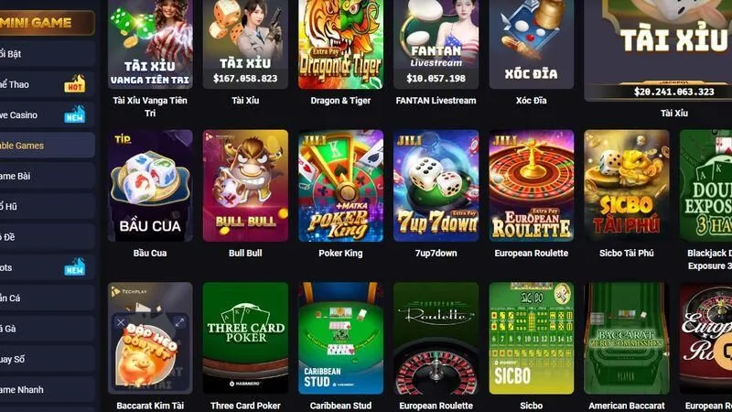Screen dimensions: 732x412
Task: Click NEW badge next to Live Casino
Action: [x=75, y=114]
